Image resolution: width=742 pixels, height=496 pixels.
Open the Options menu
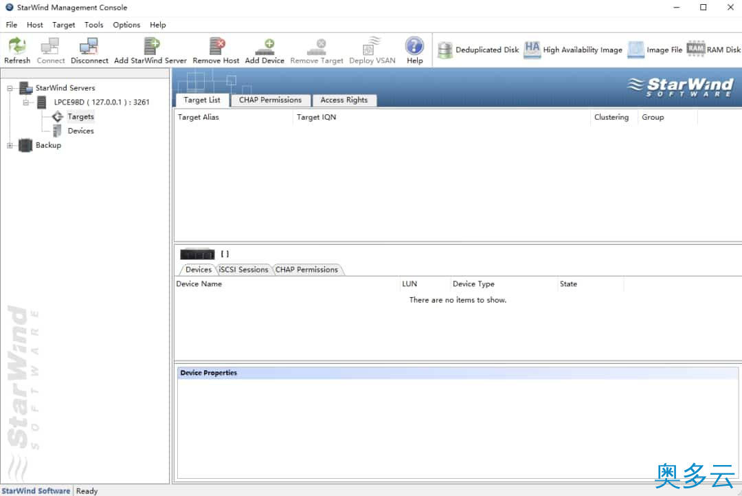tap(126, 25)
